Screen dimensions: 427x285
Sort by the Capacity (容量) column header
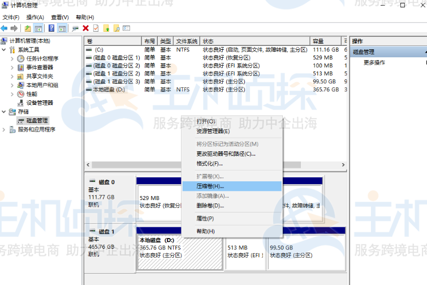[x=325, y=41]
